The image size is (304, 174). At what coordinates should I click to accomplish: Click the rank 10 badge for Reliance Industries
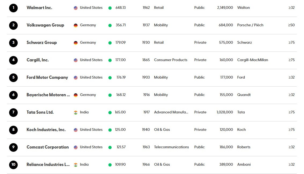click(13, 165)
